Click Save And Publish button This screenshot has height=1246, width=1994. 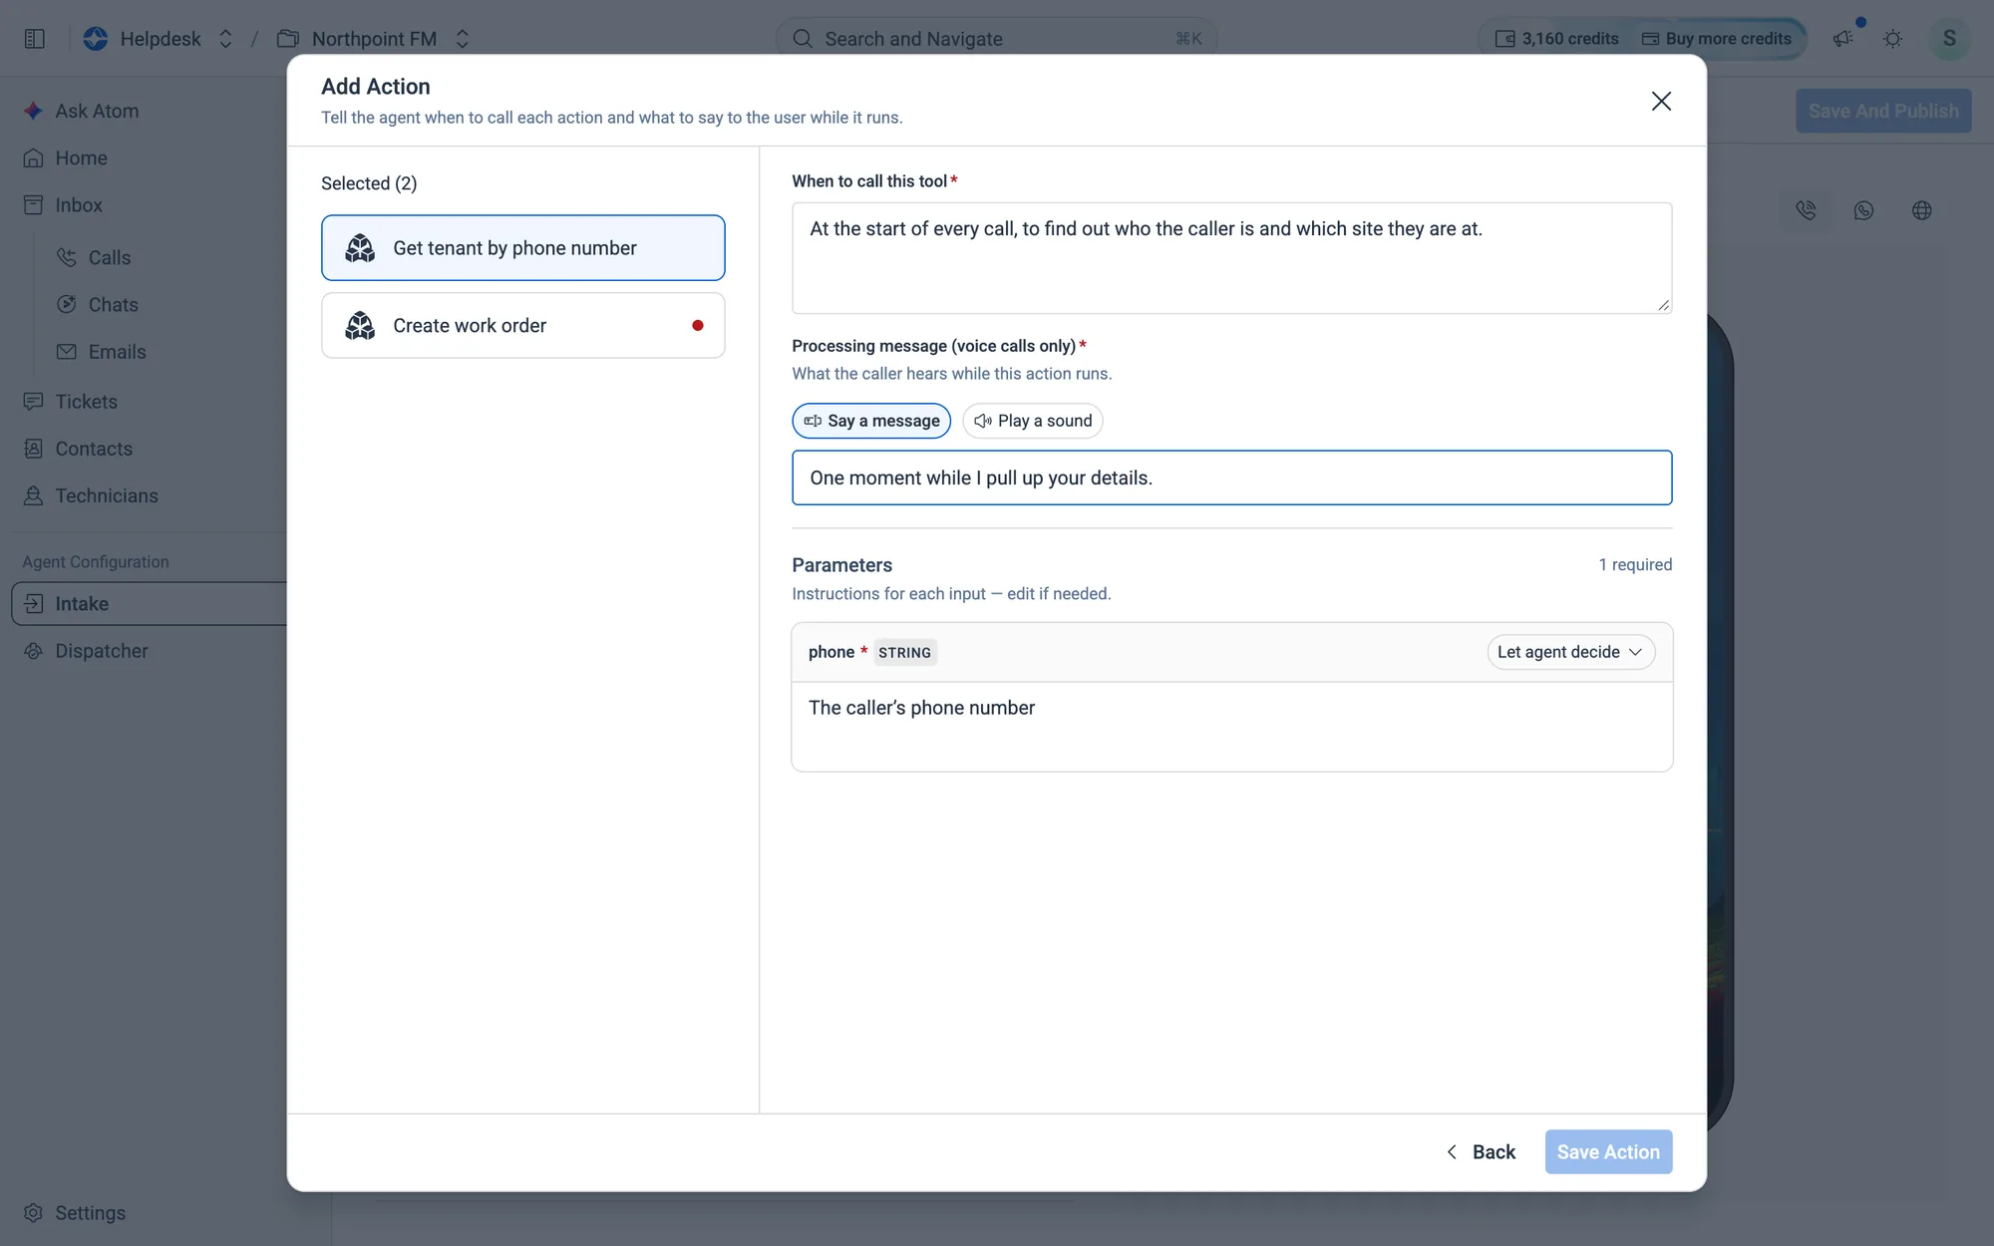point(1883,111)
